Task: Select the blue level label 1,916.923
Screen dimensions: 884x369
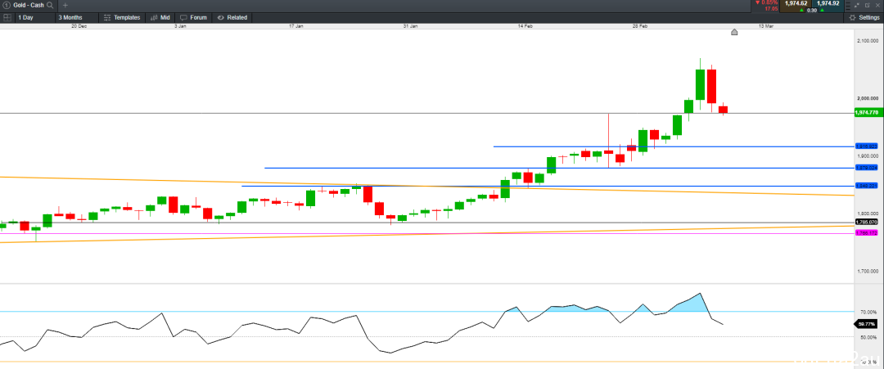Action: (867, 146)
